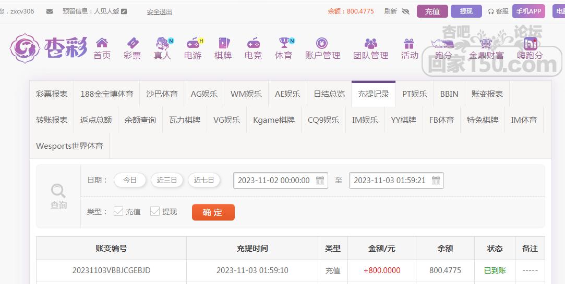This screenshot has height=284, width=565.
Task: Click the orange 确定 confirm button
Action: 213,212
